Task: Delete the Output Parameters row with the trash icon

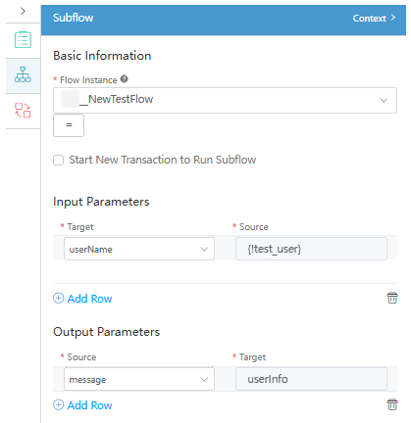Action: coord(392,404)
